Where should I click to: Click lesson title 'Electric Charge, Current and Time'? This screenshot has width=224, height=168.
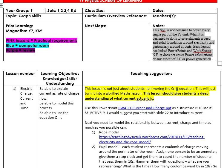click(x=26, y=98)
